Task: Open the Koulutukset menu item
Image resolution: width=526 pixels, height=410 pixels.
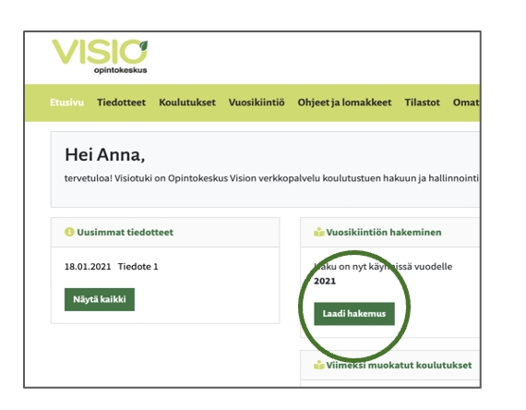Action: click(187, 102)
